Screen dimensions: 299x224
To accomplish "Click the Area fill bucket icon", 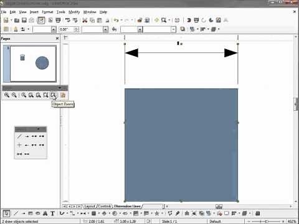I will [x=114, y=29].
